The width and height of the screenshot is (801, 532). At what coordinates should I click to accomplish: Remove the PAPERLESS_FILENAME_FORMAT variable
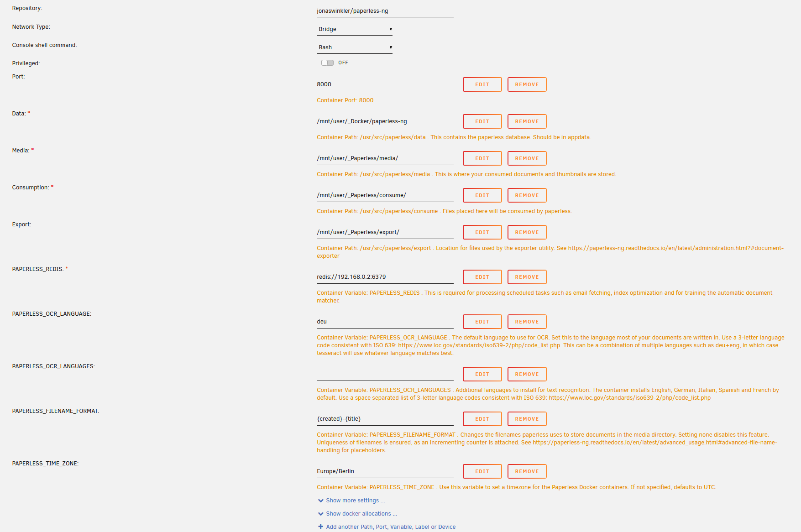(x=527, y=419)
